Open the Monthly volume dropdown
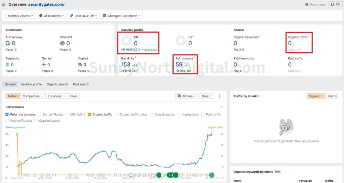The width and height of the screenshot is (344, 183). pyautogui.click(x=20, y=16)
